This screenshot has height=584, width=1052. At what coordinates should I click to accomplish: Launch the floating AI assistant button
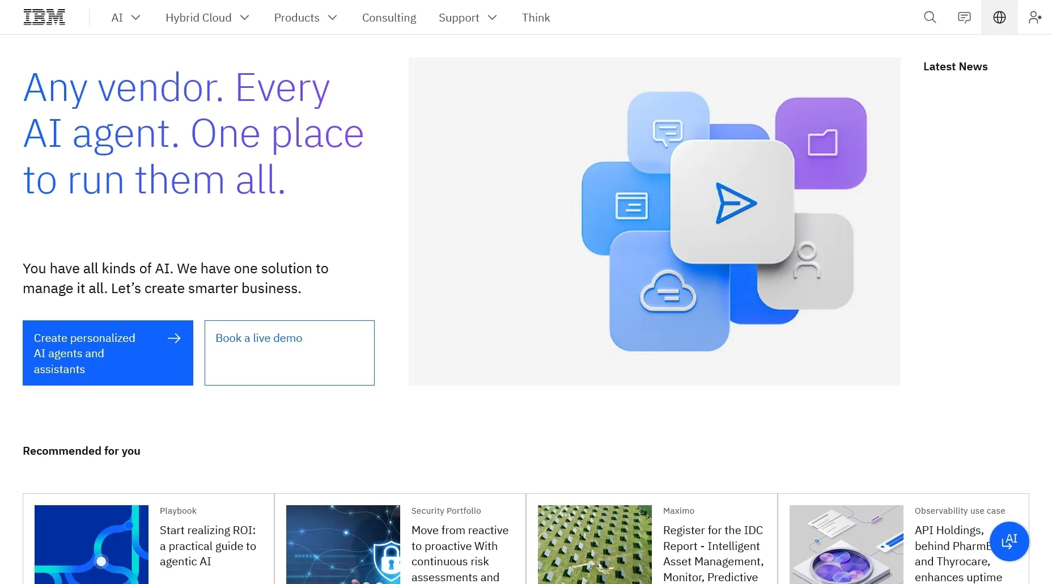(1009, 541)
